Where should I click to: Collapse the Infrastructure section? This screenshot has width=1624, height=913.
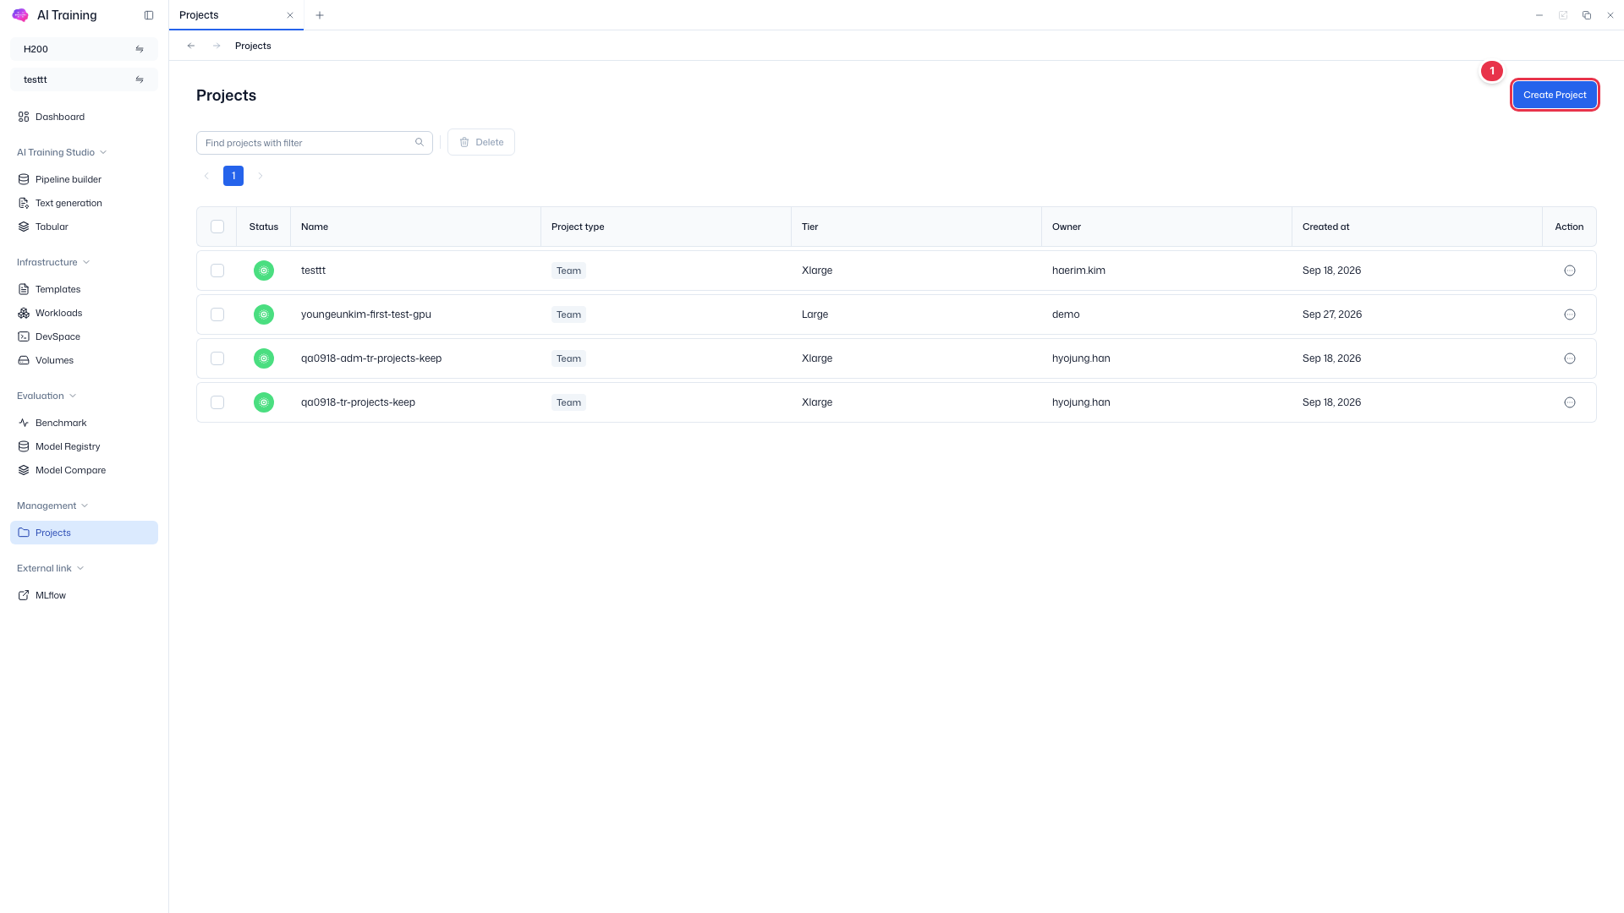(53, 262)
